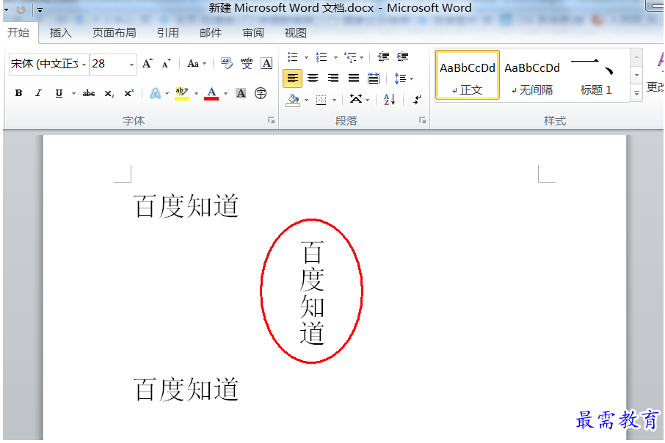
Task: Toggle Distributed alignment
Action: coord(374,78)
